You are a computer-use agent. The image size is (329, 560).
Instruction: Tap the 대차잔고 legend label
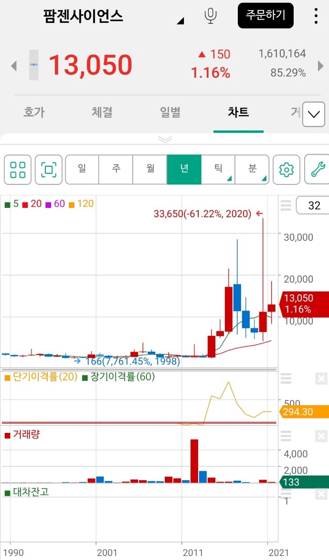(x=27, y=492)
